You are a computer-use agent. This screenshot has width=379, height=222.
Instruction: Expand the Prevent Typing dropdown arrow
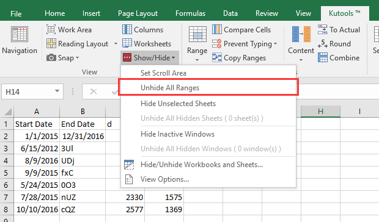(275, 44)
